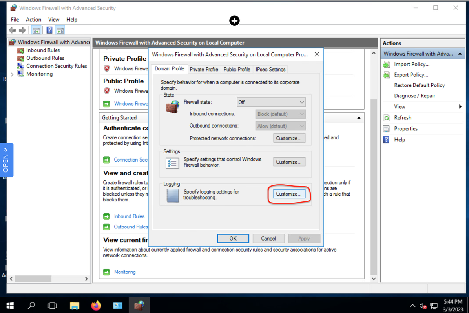Click the muted volume tray icon
The height and width of the screenshot is (313, 469).
[423, 306]
